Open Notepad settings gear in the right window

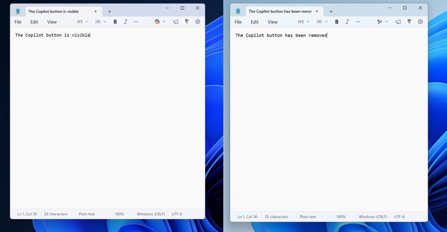(x=420, y=22)
